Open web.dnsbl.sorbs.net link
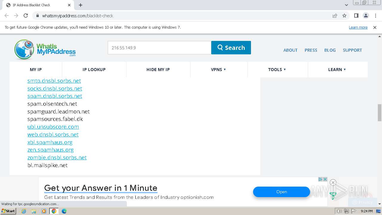This screenshot has height=215, width=382. coord(53,135)
